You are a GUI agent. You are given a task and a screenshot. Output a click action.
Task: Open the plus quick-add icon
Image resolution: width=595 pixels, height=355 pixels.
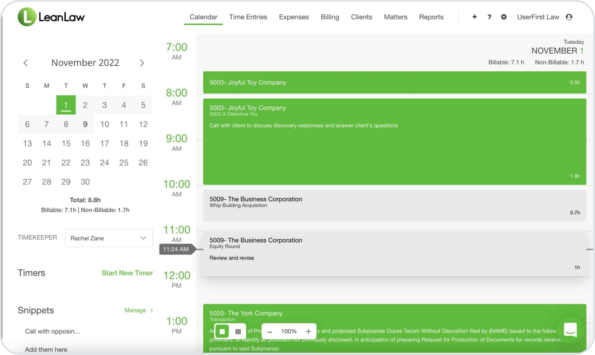point(474,17)
